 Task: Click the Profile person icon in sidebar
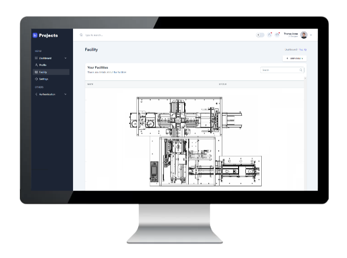tap(36, 65)
